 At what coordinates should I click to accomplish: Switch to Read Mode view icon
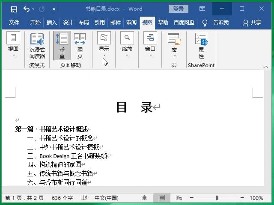(x=145, y=198)
